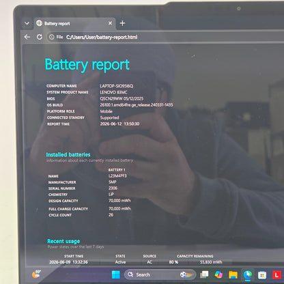The height and width of the screenshot is (284, 284).
Task: Open a new browser tab
Action: point(122,23)
